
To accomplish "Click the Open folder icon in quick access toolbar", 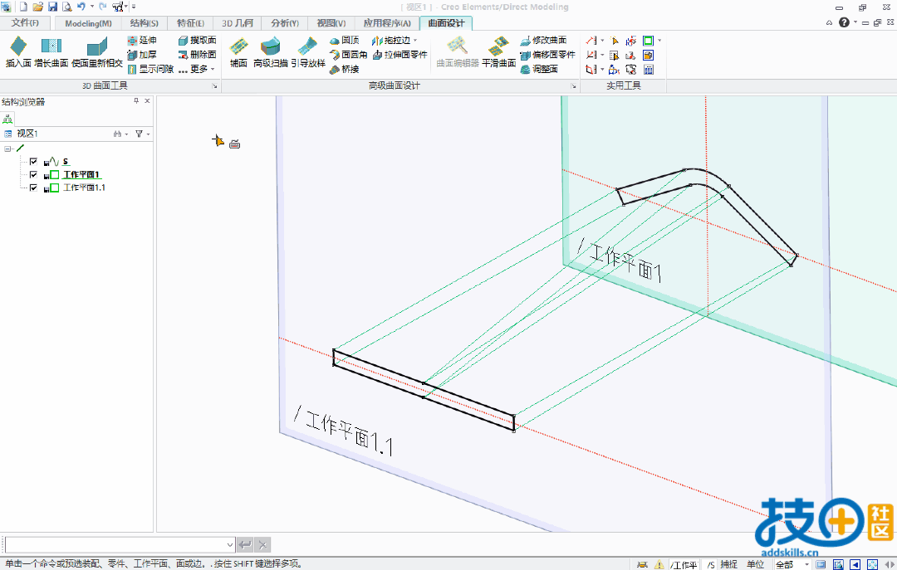I will pyautogui.click(x=37, y=7).
